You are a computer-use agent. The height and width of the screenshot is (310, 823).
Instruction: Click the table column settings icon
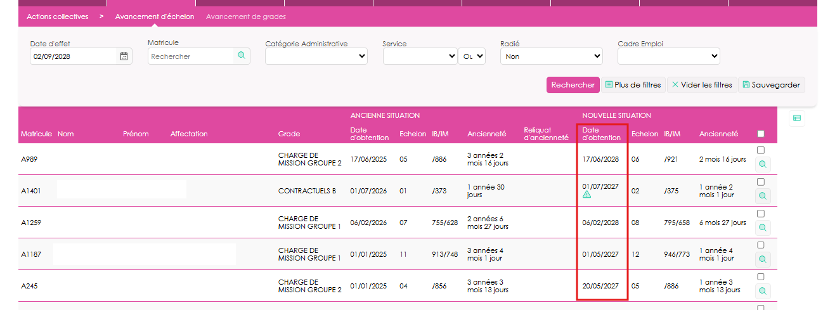[797, 118]
